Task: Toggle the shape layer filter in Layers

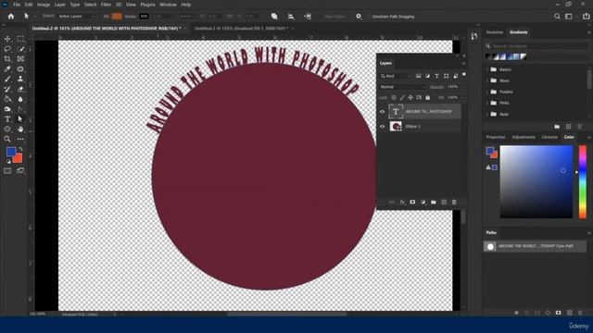Action: pyautogui.click(x=447, y=76)
